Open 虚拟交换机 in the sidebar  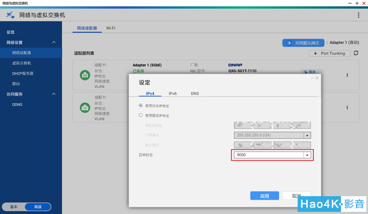click(x=22, y=63)
